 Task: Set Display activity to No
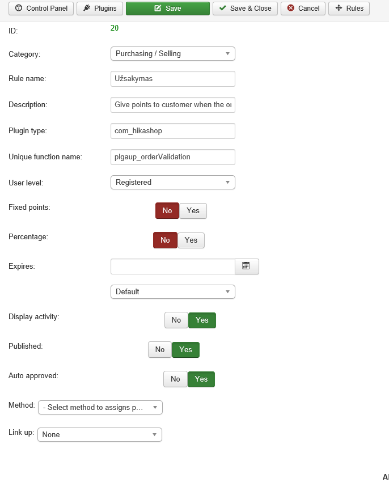click(x=176, y=320)
